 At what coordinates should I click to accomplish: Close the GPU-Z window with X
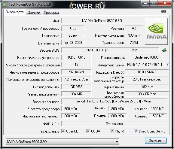[165, 3]
